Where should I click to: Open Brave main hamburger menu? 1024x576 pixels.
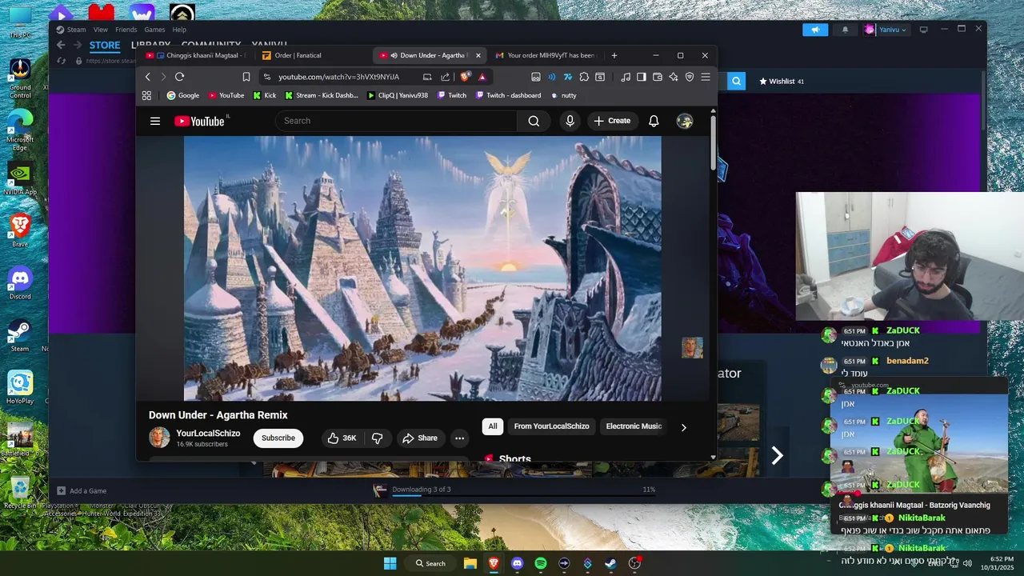[x=706, y=77]
